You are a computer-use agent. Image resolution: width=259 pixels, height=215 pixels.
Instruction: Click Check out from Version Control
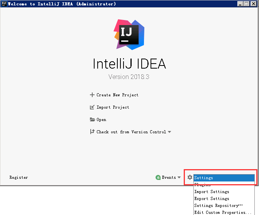(131, 132)
